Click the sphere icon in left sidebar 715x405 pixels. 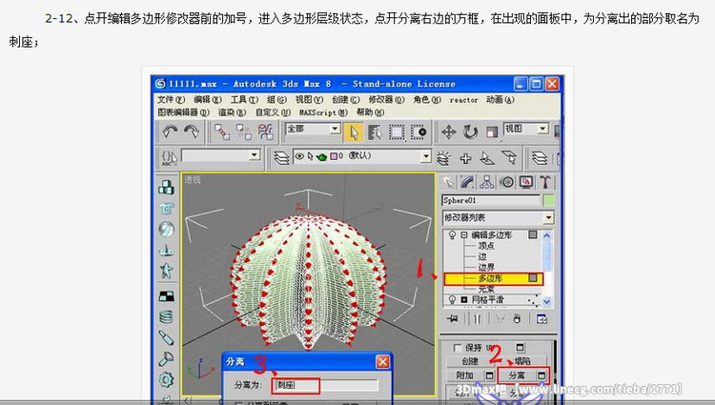(167, 229)
